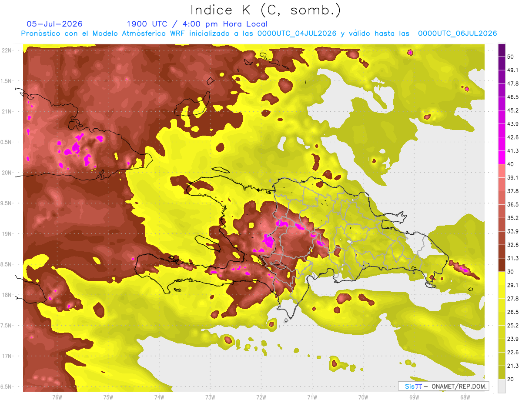This screenshot has height=403, width=522.
Task: Click the colorbar label '40'
Action: point(510,164)
